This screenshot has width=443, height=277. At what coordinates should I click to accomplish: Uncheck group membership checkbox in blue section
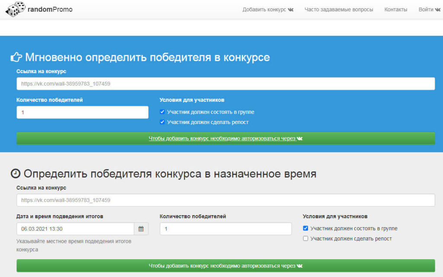tap(162, 112)
